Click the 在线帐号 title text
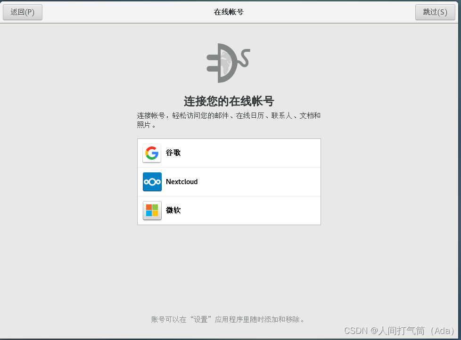 pos(229,12)
